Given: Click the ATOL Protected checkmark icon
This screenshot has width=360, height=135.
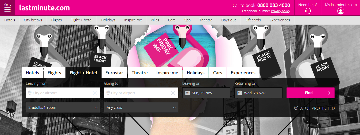Looking at the screenshot, I should [x=296, y=108].
